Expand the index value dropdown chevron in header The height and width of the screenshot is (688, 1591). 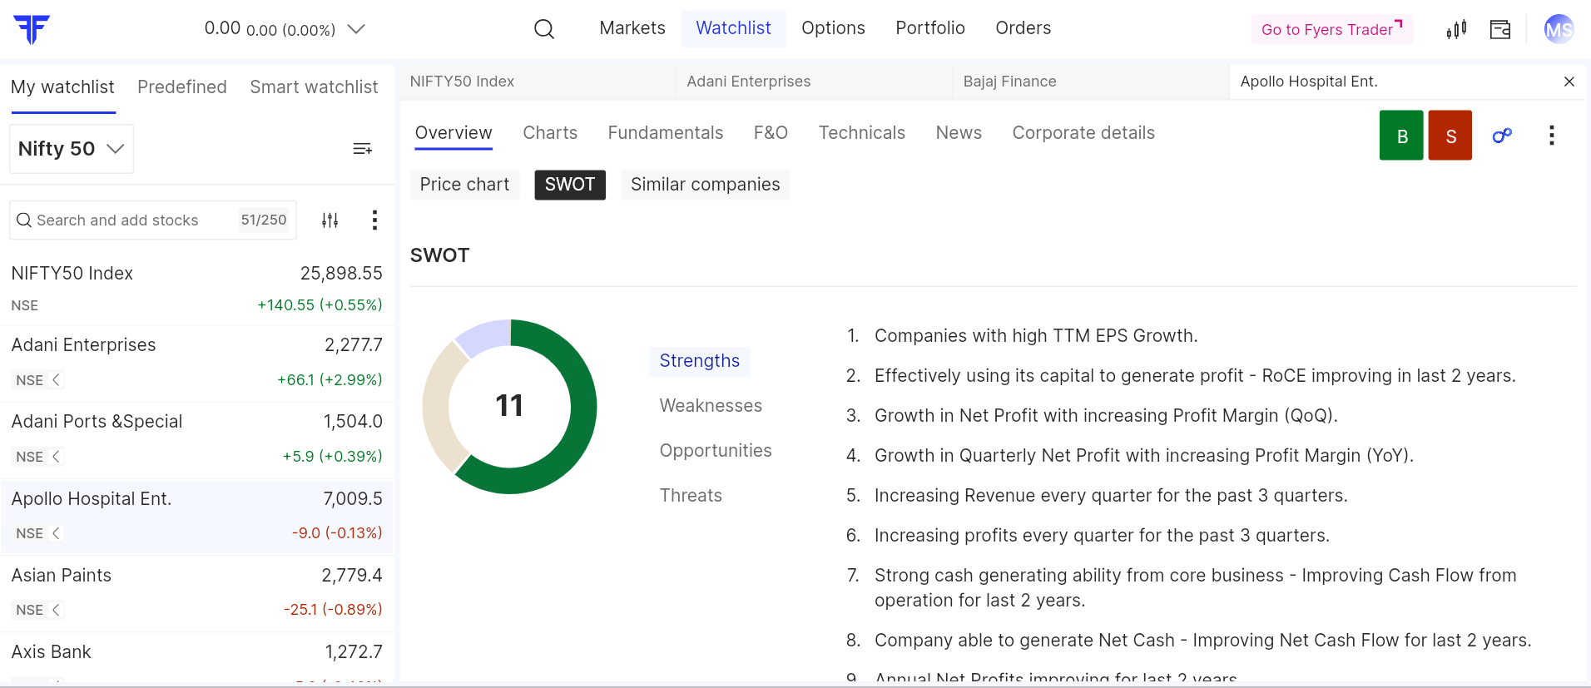click(x=356, y=29)
